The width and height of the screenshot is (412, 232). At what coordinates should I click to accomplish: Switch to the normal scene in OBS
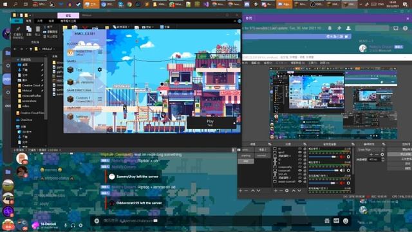262,155
